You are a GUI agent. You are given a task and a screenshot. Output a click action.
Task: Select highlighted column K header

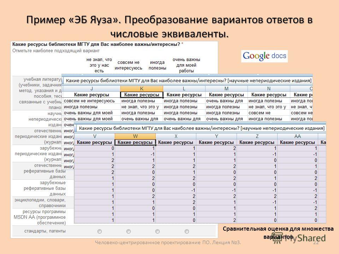click(142, 89)
